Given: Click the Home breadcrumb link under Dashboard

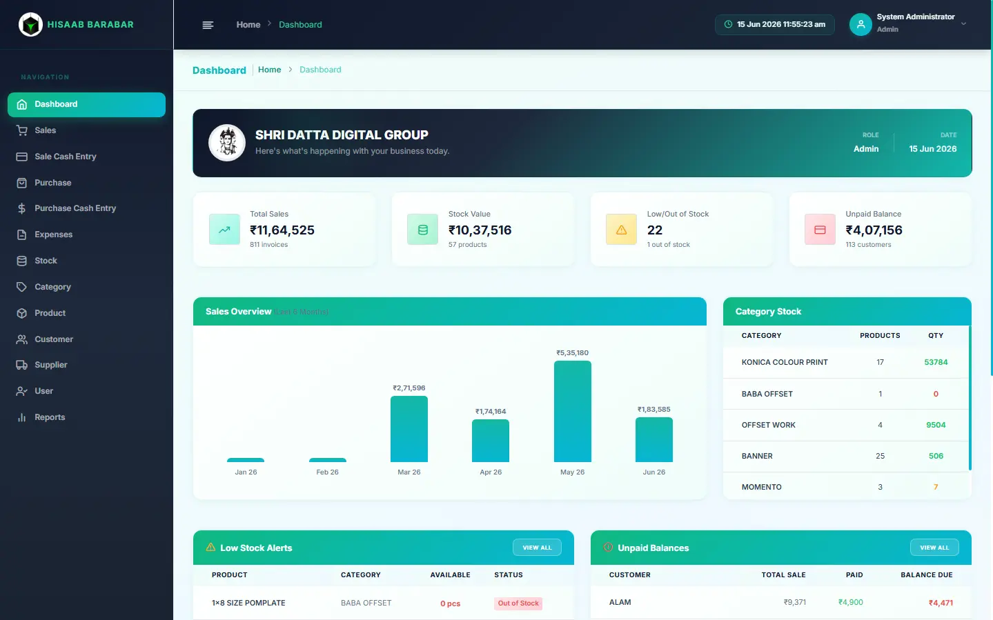Looking at the screenshot, I should (x=269, y=70).
